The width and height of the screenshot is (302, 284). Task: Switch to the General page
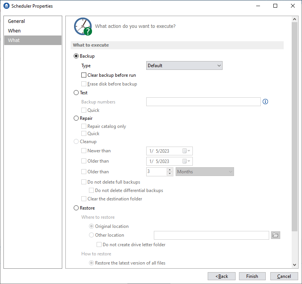[x=16, y=21]
